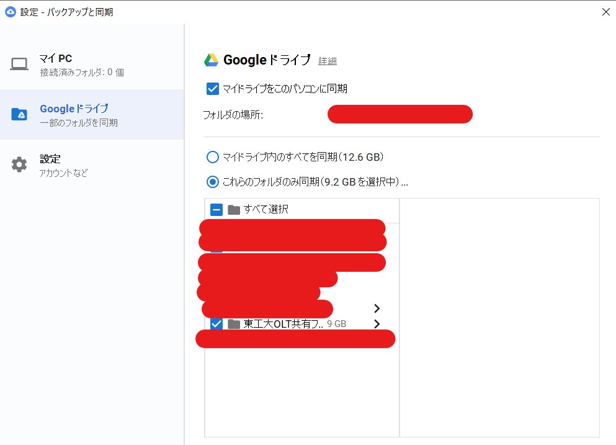Click the gear icon for 設定

point(19,164)
